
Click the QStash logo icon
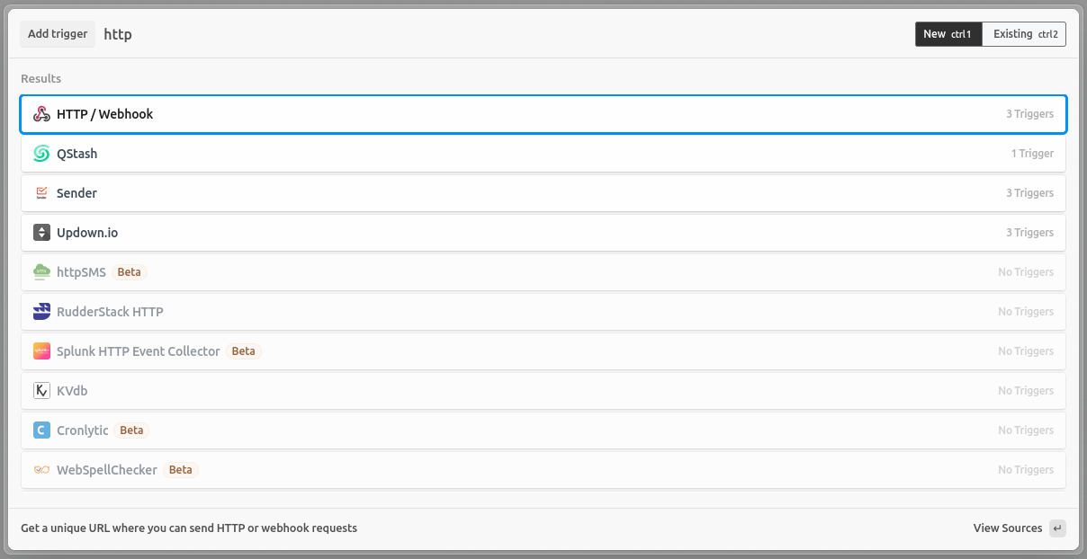click(x=41, y=153)
